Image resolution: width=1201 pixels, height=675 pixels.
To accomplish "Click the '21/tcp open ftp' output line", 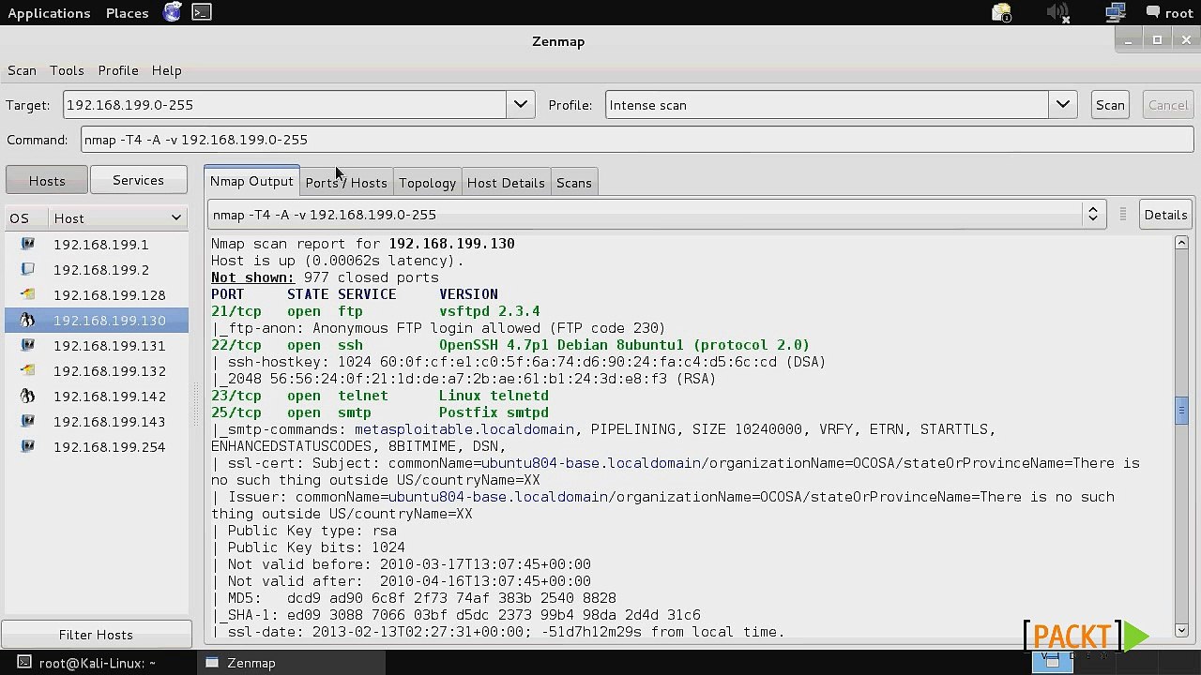I will point(375,311).
